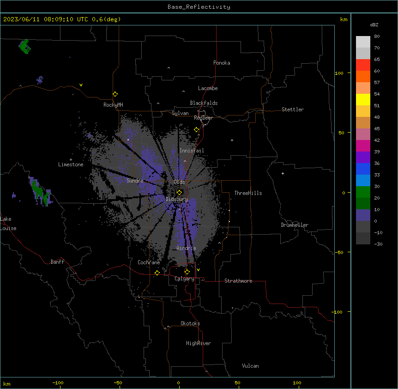398x389 pixels.
Task: Click the ThreeHills label
Action: point(248,193)
